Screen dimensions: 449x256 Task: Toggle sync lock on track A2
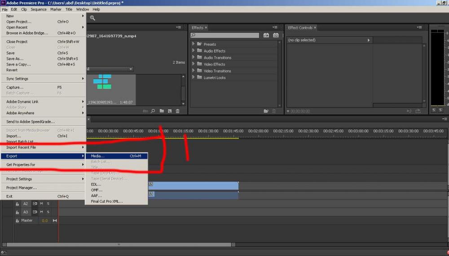point(35,204)
